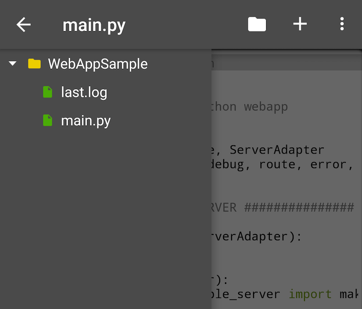
Task: Open the three-dot overflow menu icon
Action: coord(342,24)
